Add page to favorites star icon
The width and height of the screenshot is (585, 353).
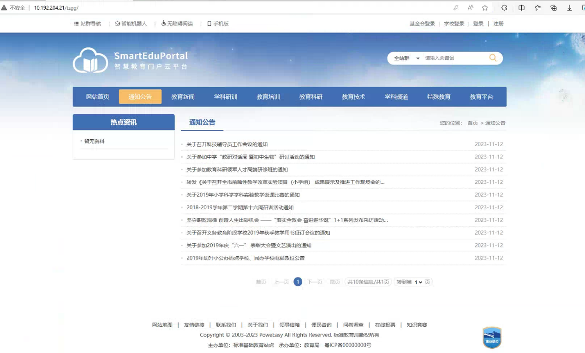coord(485,8)
